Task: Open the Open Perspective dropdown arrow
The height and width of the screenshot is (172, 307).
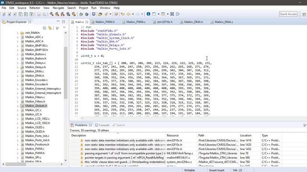Action: coord(158,14)
